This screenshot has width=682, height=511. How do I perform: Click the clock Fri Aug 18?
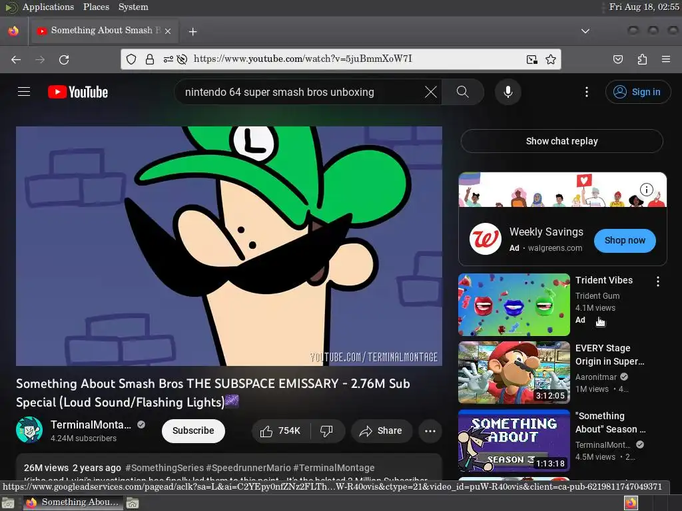[x=644, y=7]
